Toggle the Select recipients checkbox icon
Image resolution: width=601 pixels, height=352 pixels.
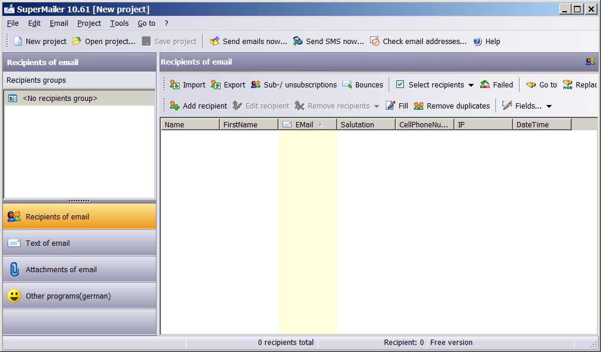click(x=400, y=85)
